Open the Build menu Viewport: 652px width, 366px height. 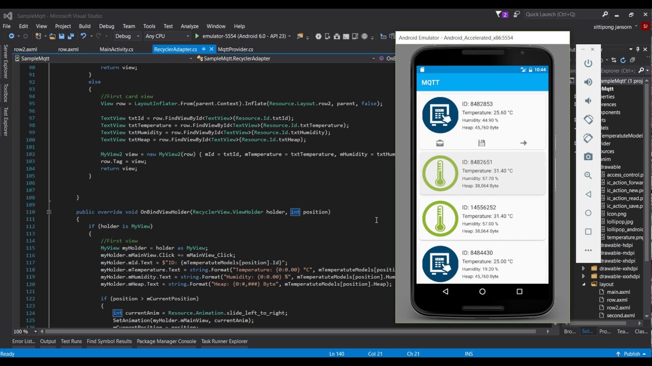coord(85,26)
